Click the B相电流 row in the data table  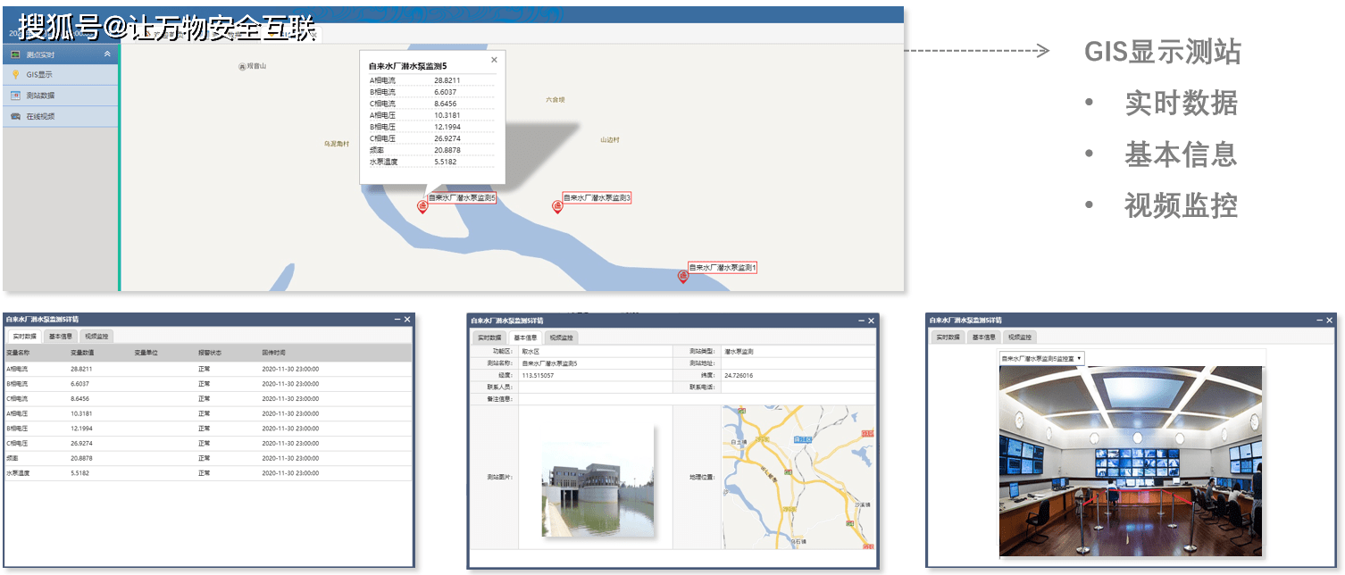[208, 384]
